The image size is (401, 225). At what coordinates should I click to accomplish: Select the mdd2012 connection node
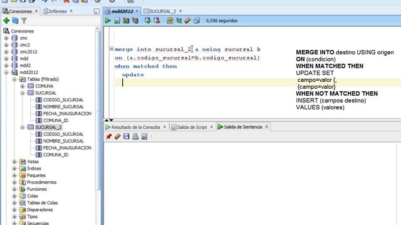click(x=29, y=72)
